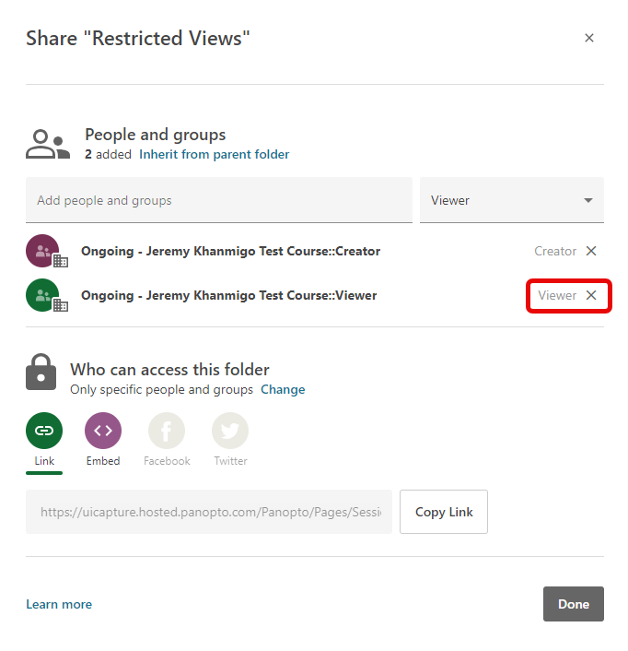628x651 pixels.
Task: Click the share URL text field
Action: 209,512
